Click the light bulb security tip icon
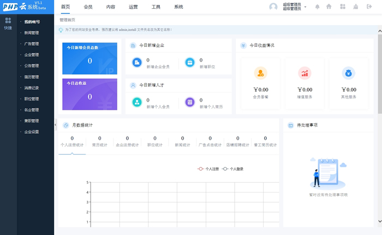Screen dimensions: 382x235 pyautogui.click(x=61, y=30)
